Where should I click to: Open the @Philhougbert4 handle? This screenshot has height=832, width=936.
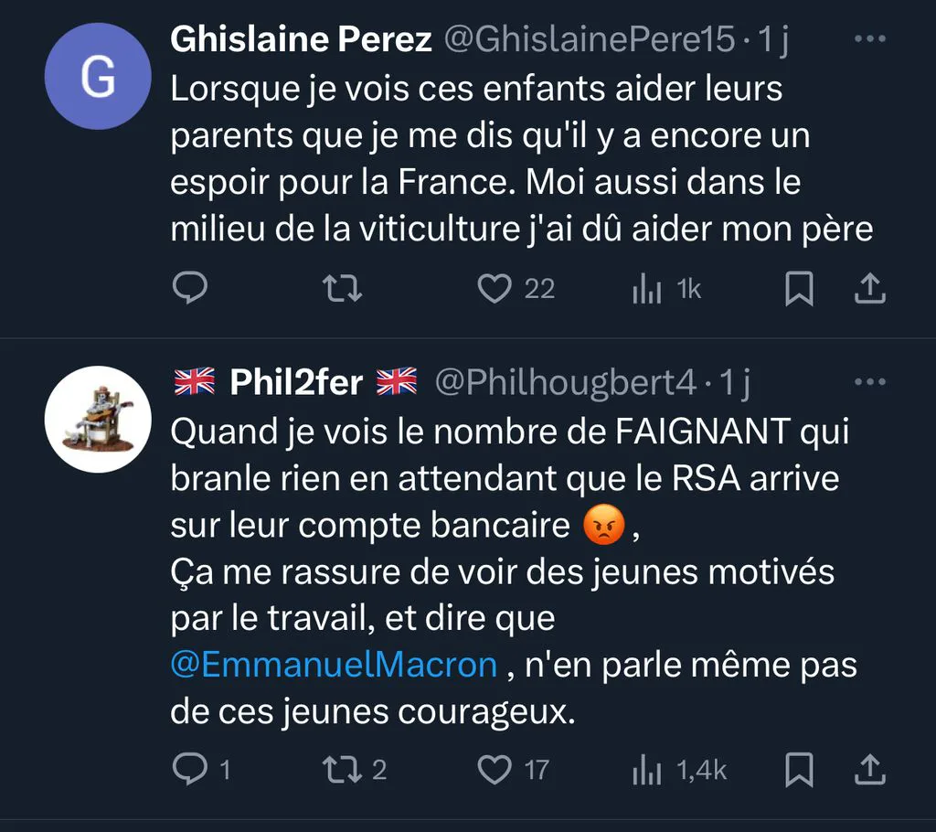pos(565,382)
